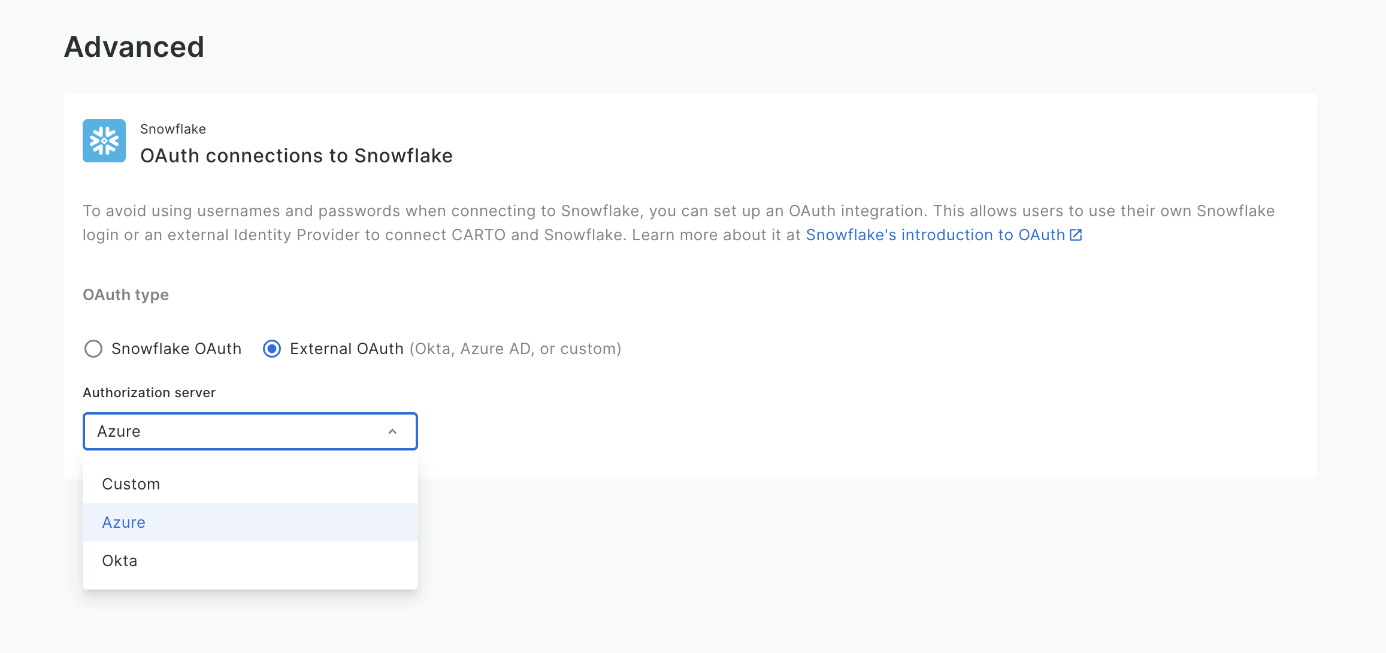Click the External OAuth label text
Viewport: 1386px width, 653px height.
(346, 349)
